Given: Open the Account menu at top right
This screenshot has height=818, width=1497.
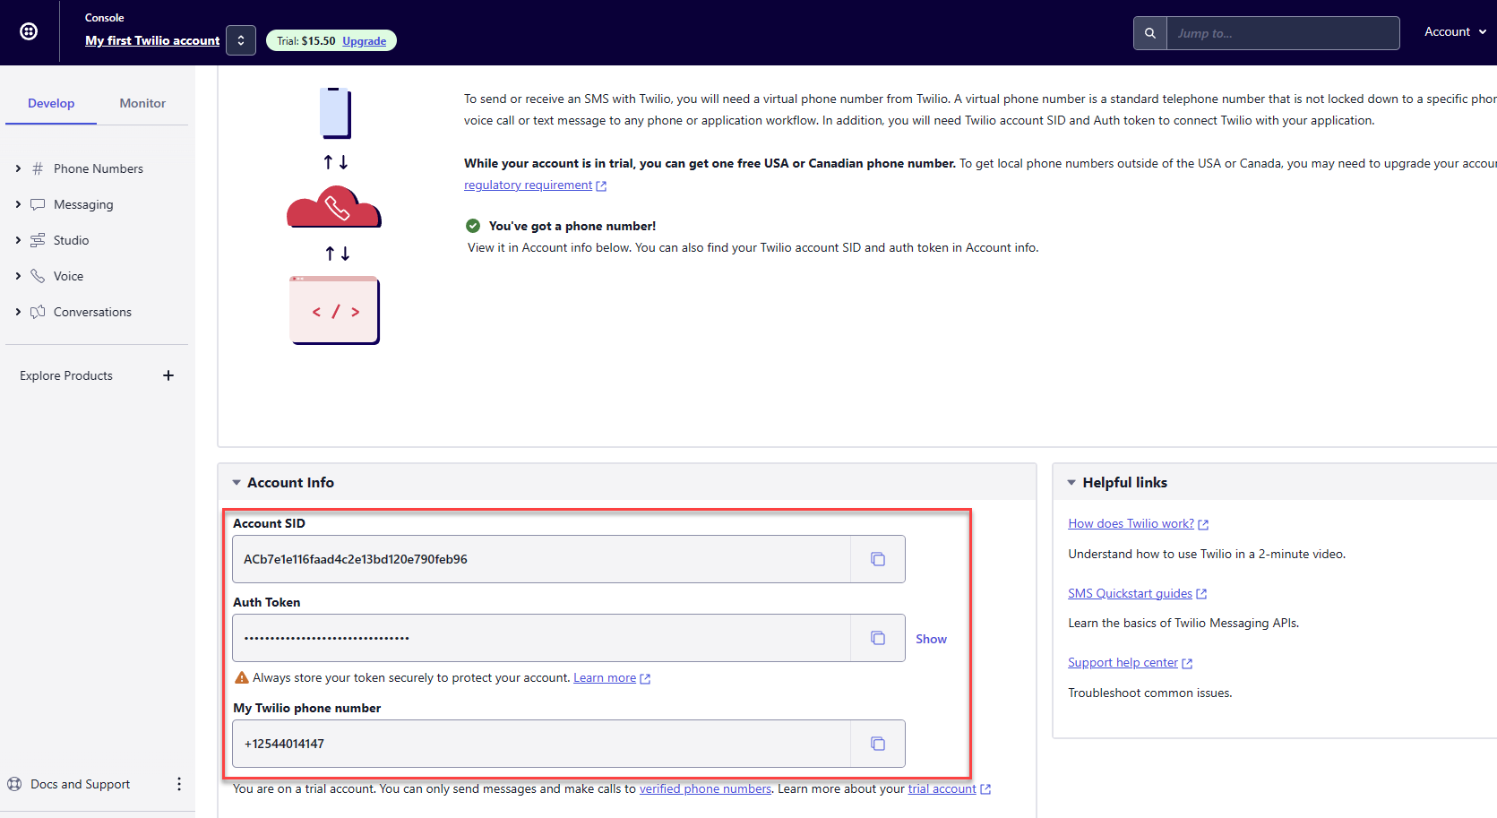Looking at the screenshot, I should click(1454, 31).
